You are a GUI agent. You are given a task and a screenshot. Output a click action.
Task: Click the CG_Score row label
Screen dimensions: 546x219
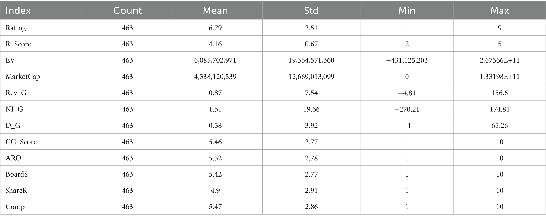click(x=21, y=142)
